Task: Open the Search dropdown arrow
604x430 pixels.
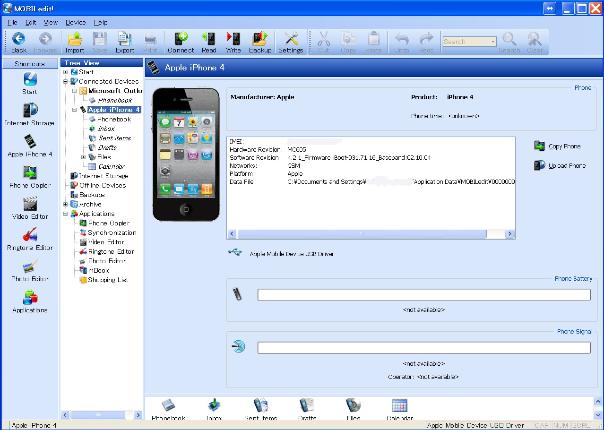Action: pos(493,42)
